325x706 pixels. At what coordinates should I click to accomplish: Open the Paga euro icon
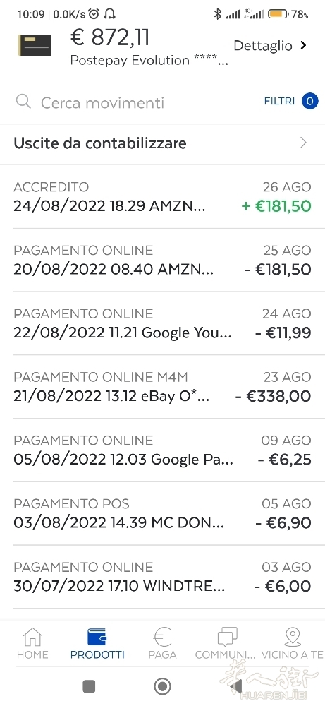pos(162,637)
